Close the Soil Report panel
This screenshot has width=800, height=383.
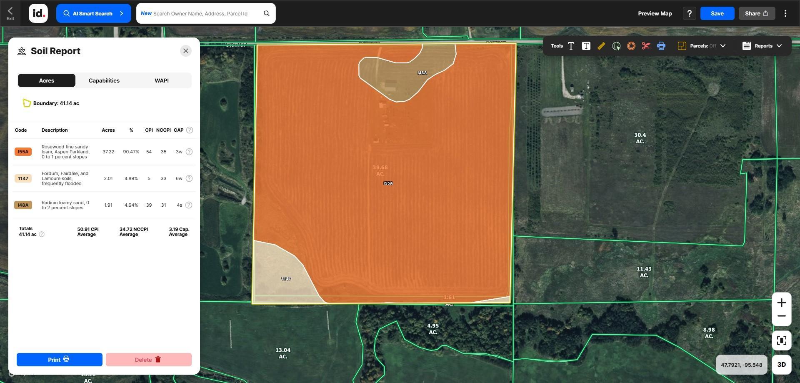click(x=186, y=51)
